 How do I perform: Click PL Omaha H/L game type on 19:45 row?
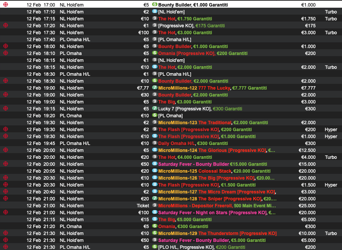(75, 143)
